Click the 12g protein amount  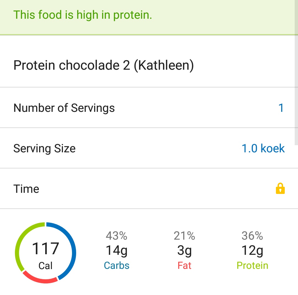[252, 250]
